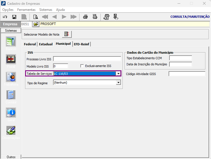Open the company lookup folder icon

(36, 24)
